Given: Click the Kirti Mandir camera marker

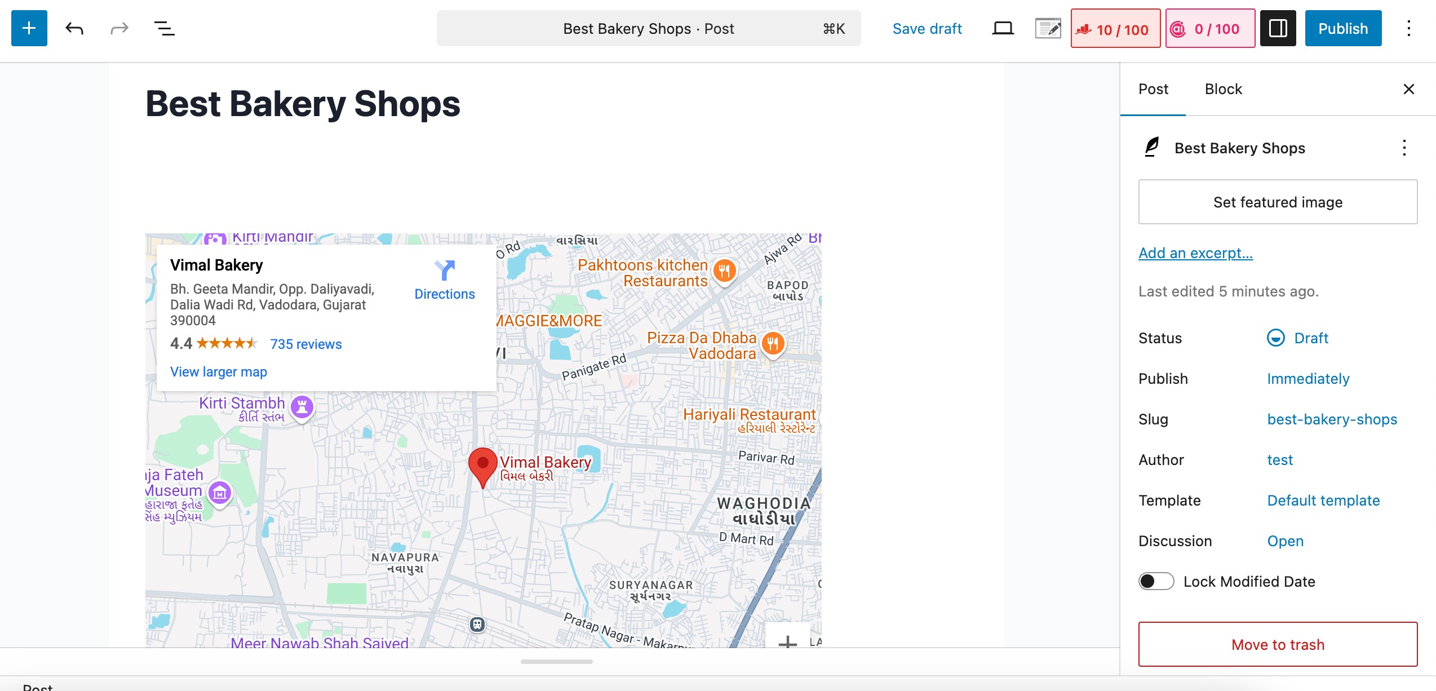Looking at the screenshot, I should coord(215,239).
